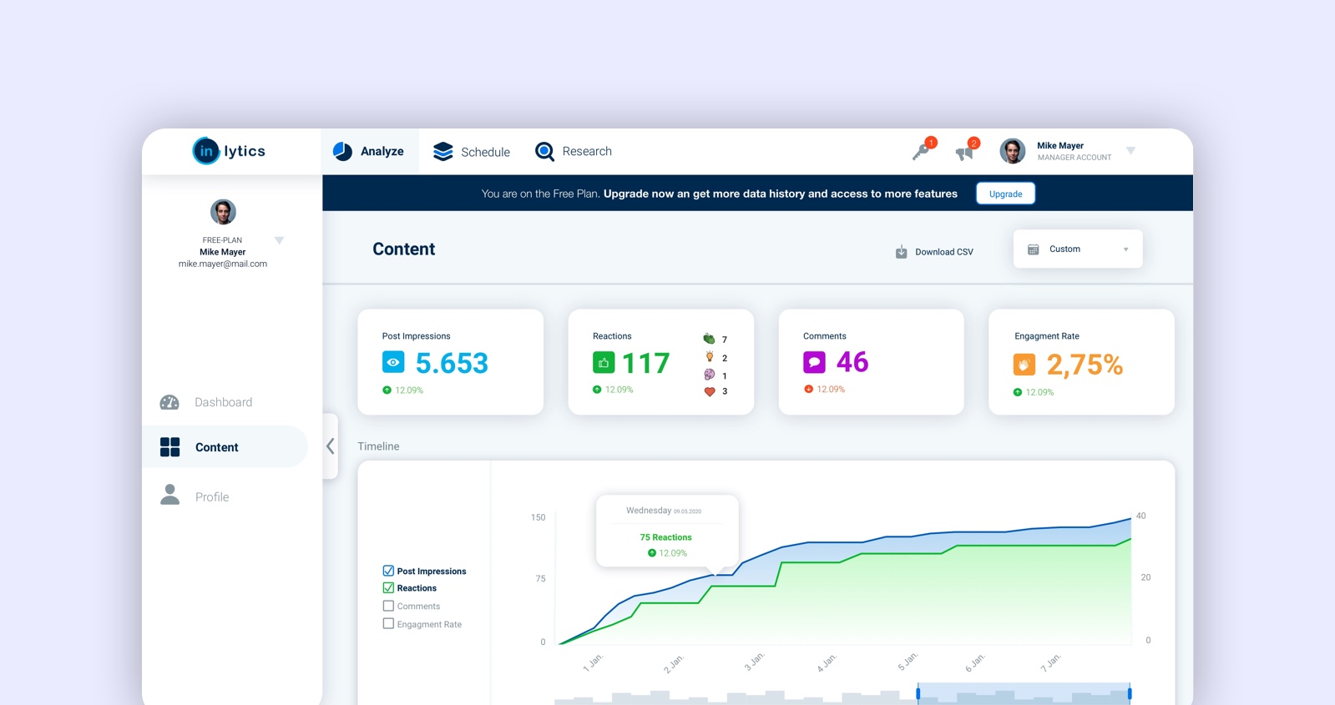Switch to the Schedule tab
The image size is (1335, 705).
(472, 151)
